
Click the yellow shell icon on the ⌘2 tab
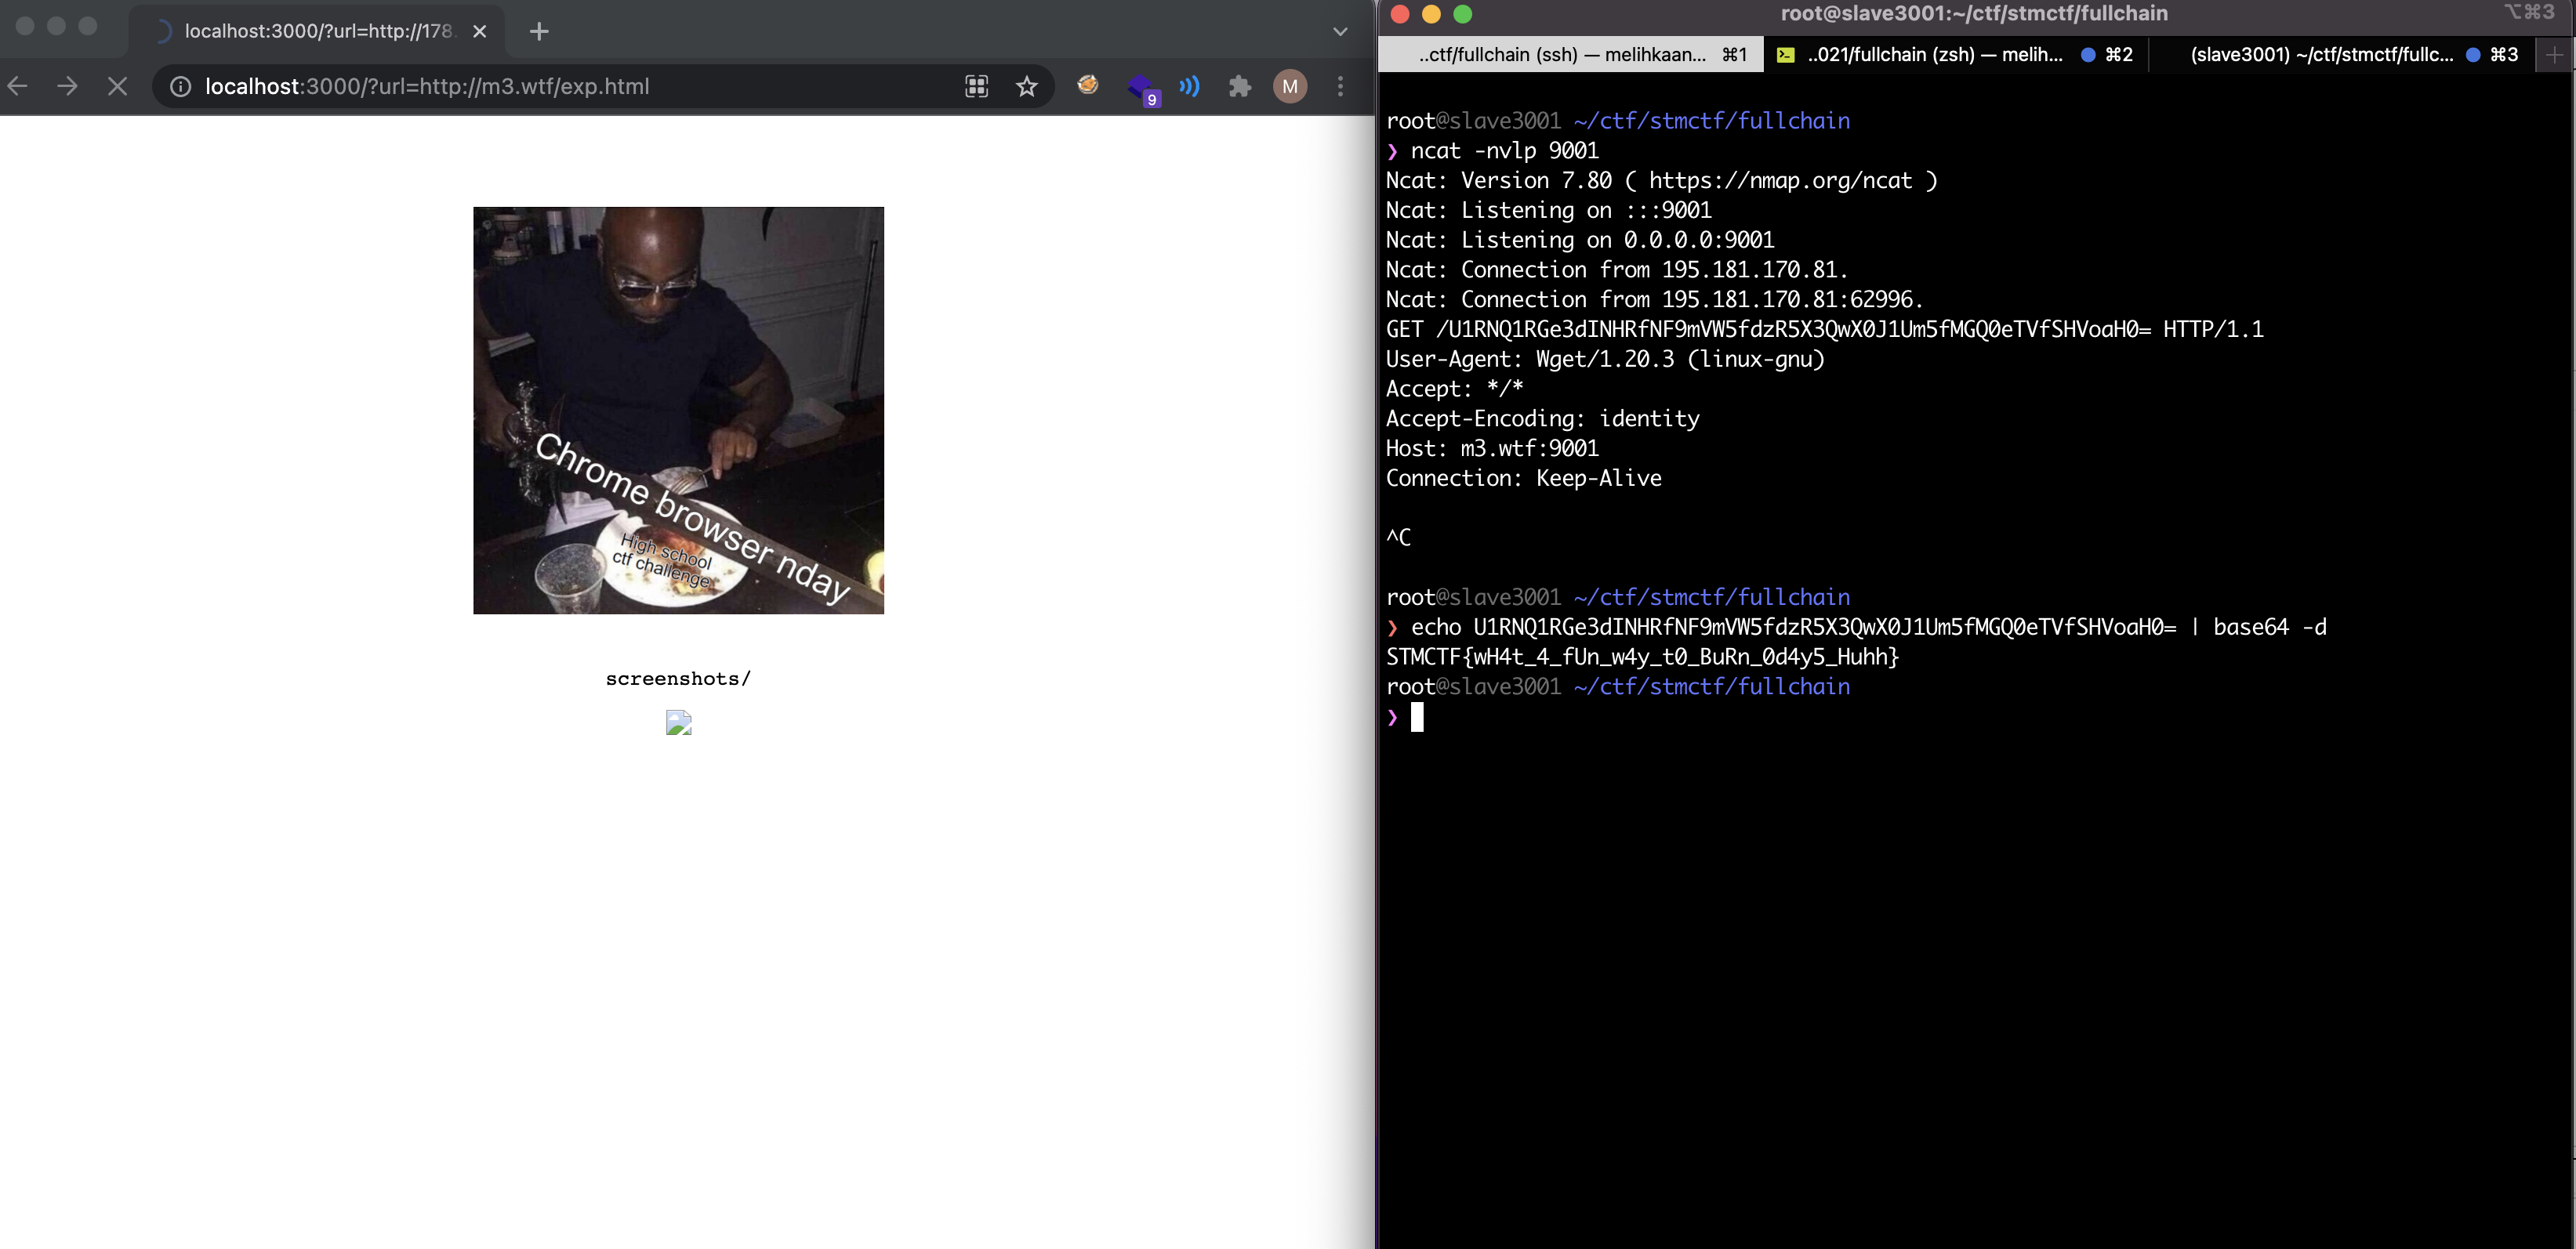(1786, 55)
